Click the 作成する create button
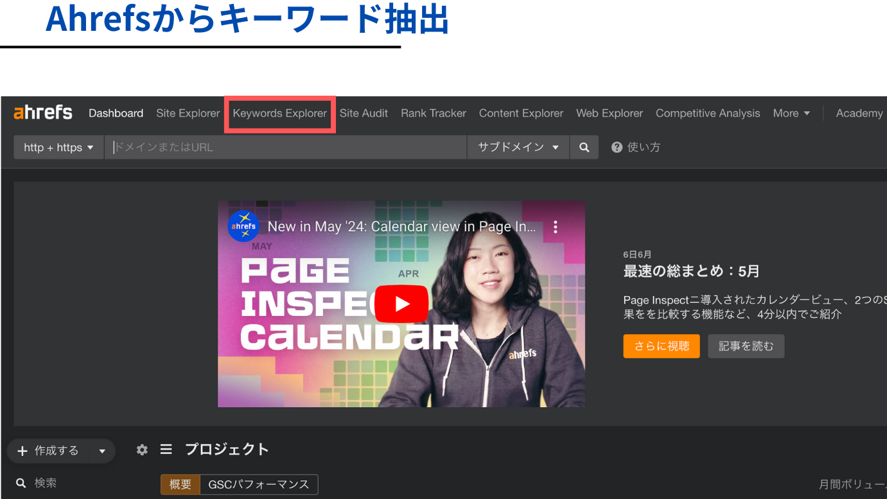 click(48, 451)
